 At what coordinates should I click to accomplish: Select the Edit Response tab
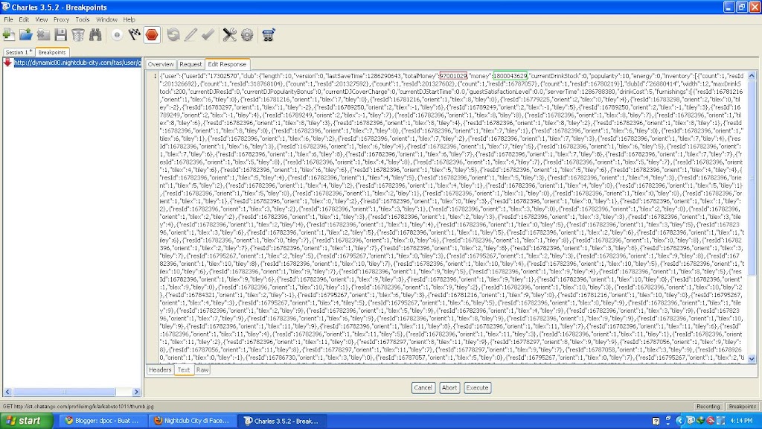(227, 64)
